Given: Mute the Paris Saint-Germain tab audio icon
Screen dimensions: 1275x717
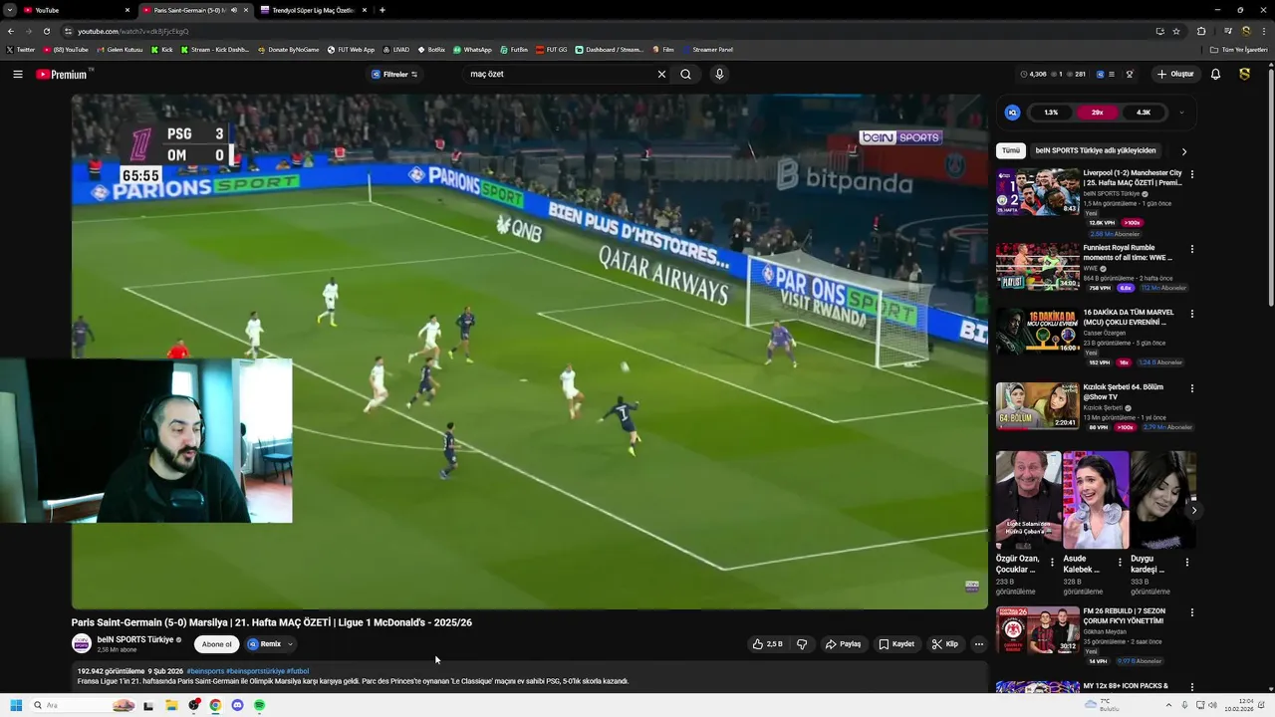Looking at the screenshot, I should (233, 10).
